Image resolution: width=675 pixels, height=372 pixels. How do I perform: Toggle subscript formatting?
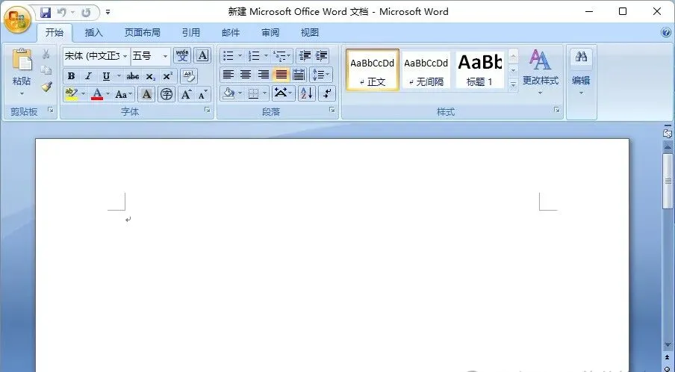coord(150,76)
